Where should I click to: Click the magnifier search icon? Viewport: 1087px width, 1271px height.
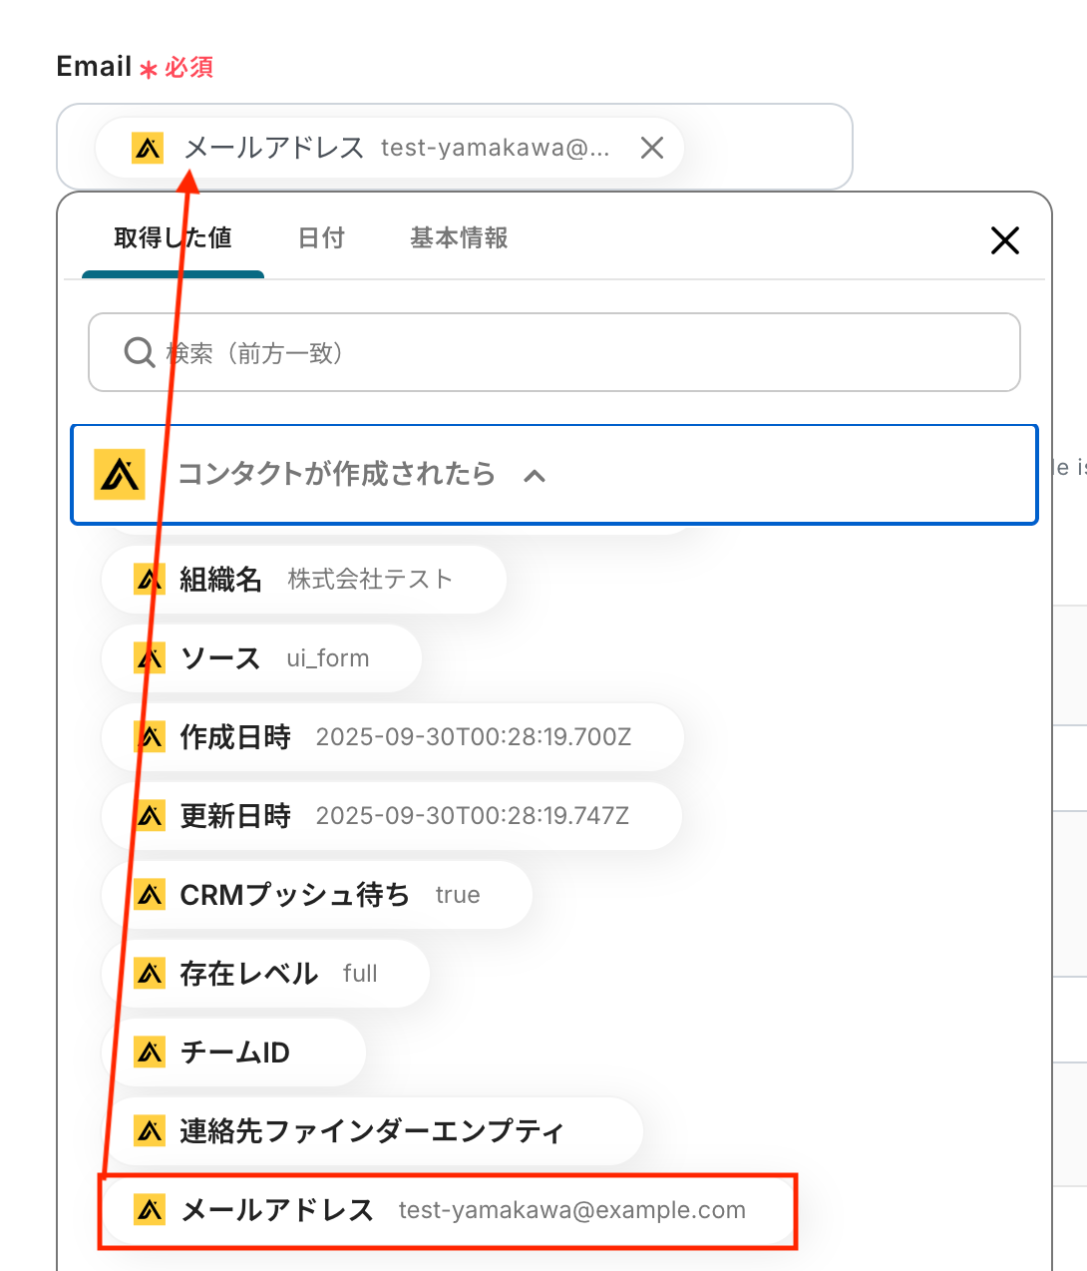(x=139, y=352)
